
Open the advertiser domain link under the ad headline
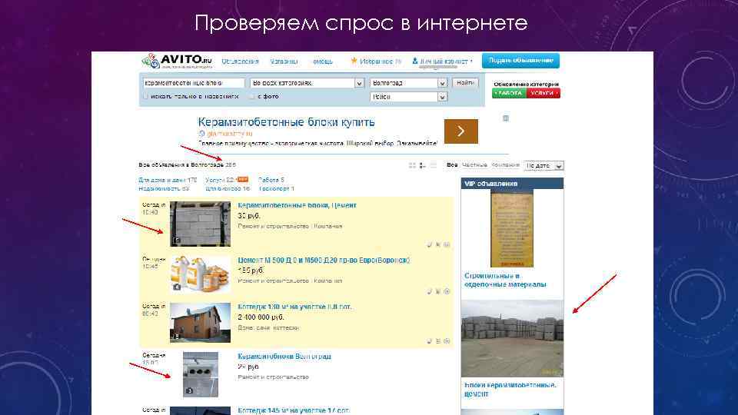pyautogui.click(x=229, y=134)
